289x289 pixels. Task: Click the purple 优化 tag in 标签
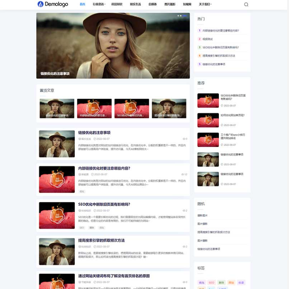[x=202, y=282]
